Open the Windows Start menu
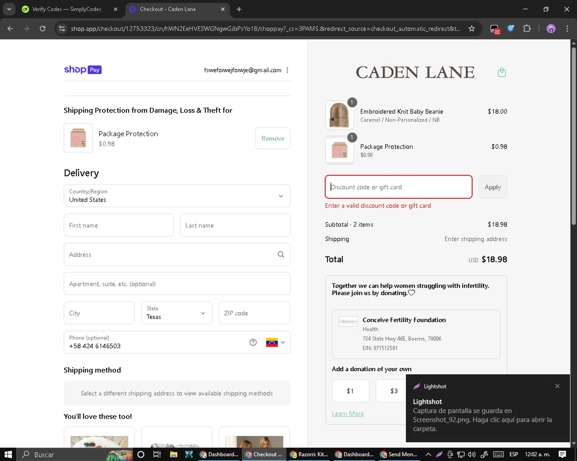This screenshot has width=577, height=461. pyautogui.click(x=8, y=454)
